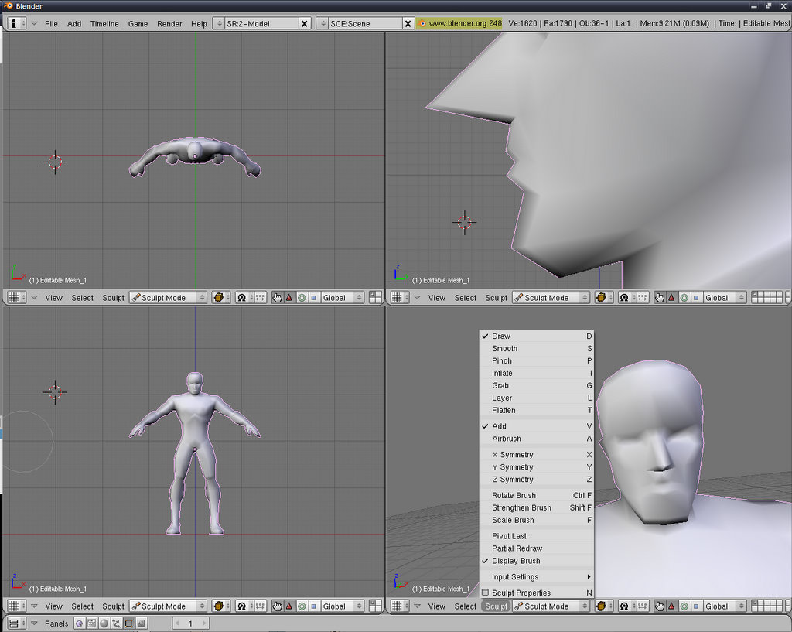792x632 pixels.
Task: Delete SR:2-Model screen with its X button
Action: click(305, 23)
